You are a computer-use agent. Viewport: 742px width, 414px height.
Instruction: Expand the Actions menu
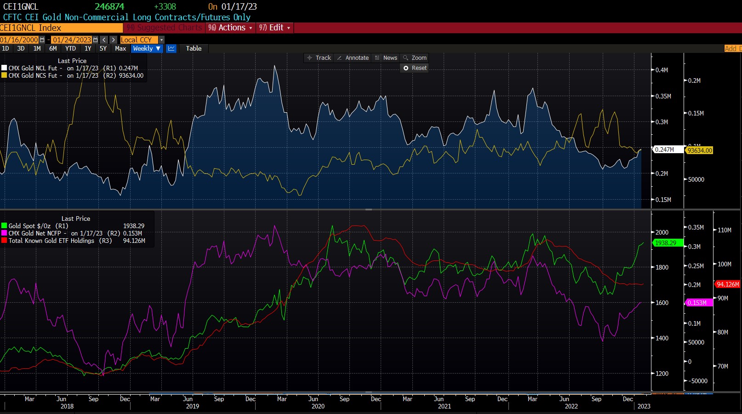click(x=230, y=28)
